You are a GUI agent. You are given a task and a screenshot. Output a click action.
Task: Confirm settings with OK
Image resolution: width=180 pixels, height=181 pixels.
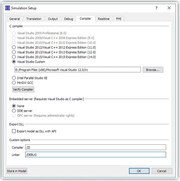coord(139,171)
